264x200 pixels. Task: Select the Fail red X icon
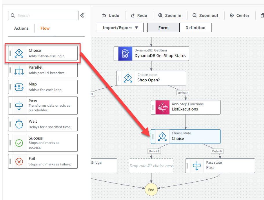(x=19, y=162)
